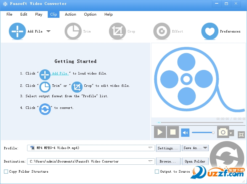This screenshot has height=184, width=247.
Task: Click the MP4 file icon in Profile box
Action: point(32,148)
